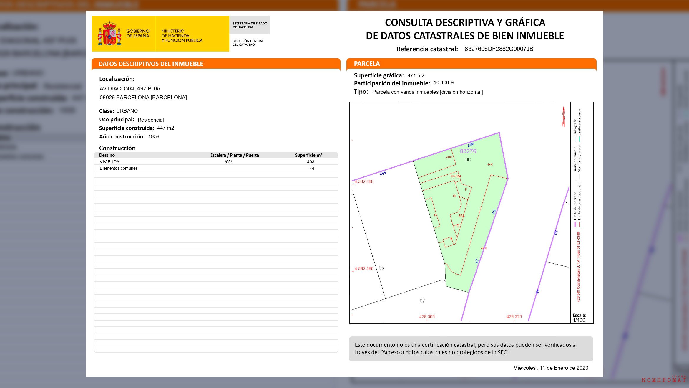Click Ministerio de Hacienda y Función Pública

[182, 36]
